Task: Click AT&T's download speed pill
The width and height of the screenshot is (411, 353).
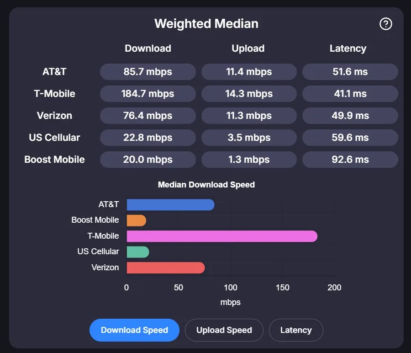Action: pyautogui.click(x=148, y=72)
